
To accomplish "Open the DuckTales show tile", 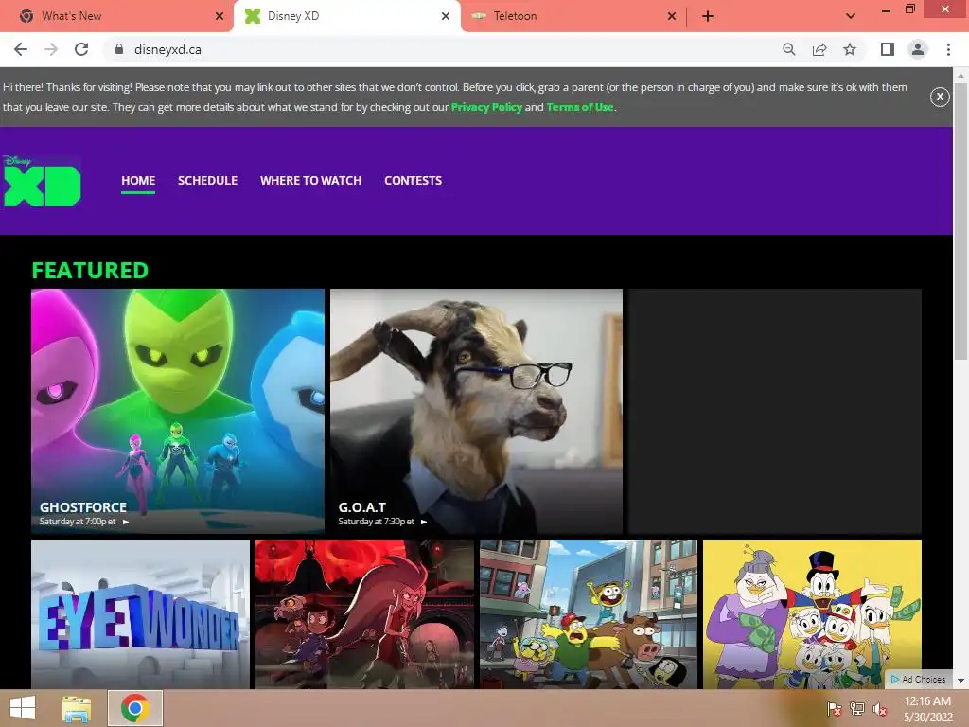I will pyautogui.click(x=812, y=613).
